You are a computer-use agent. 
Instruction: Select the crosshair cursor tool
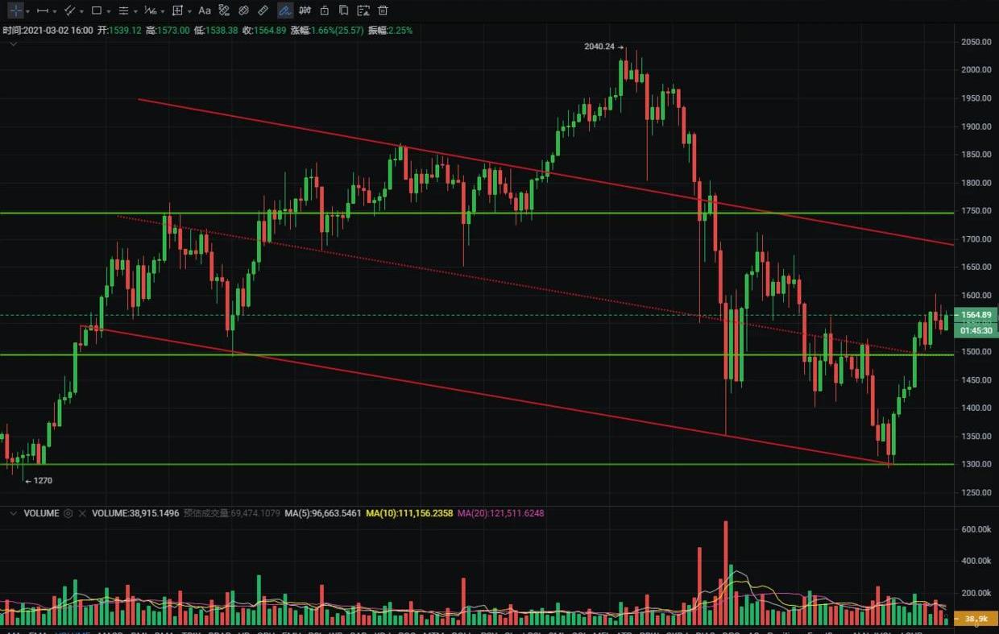[15, 10]
